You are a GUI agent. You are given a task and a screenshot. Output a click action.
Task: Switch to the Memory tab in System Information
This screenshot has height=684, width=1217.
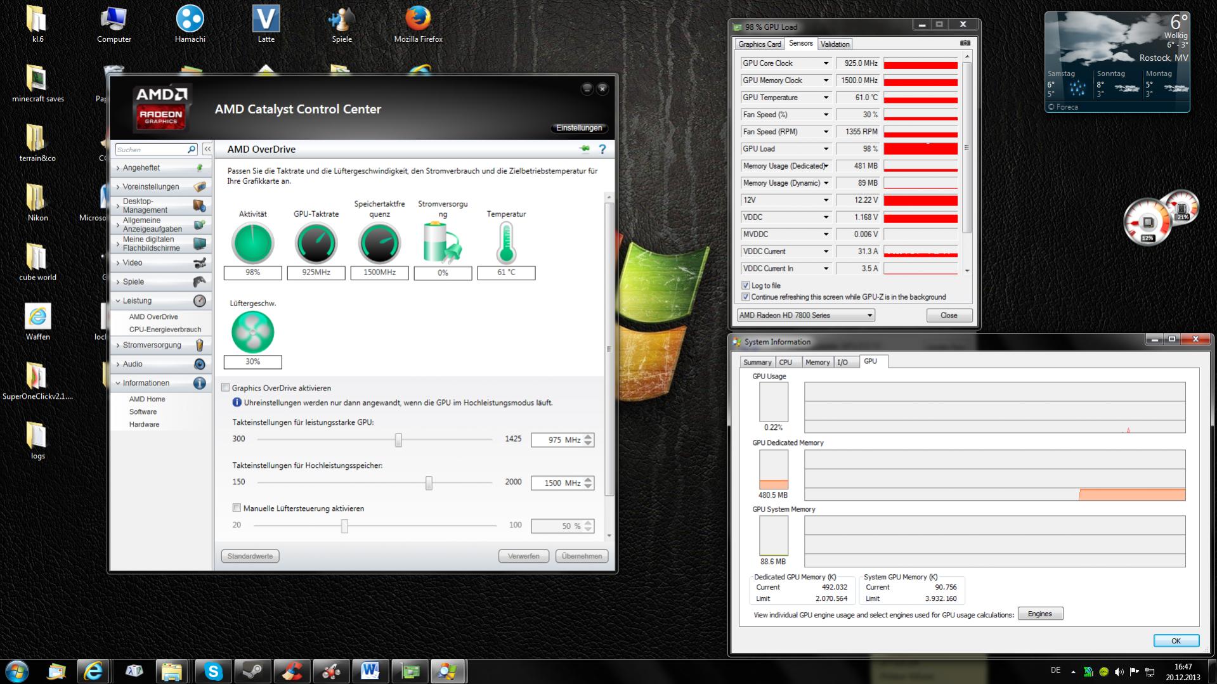(817, 362)
